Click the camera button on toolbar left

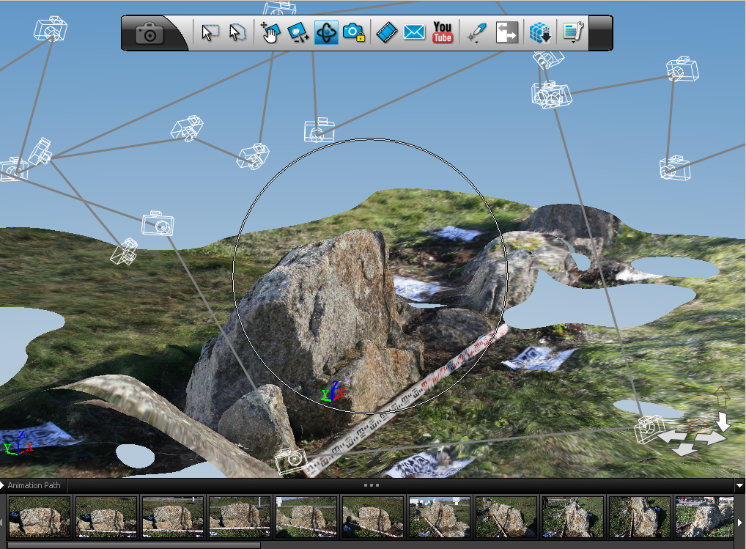pyautogui.click(x=150, y=34)
